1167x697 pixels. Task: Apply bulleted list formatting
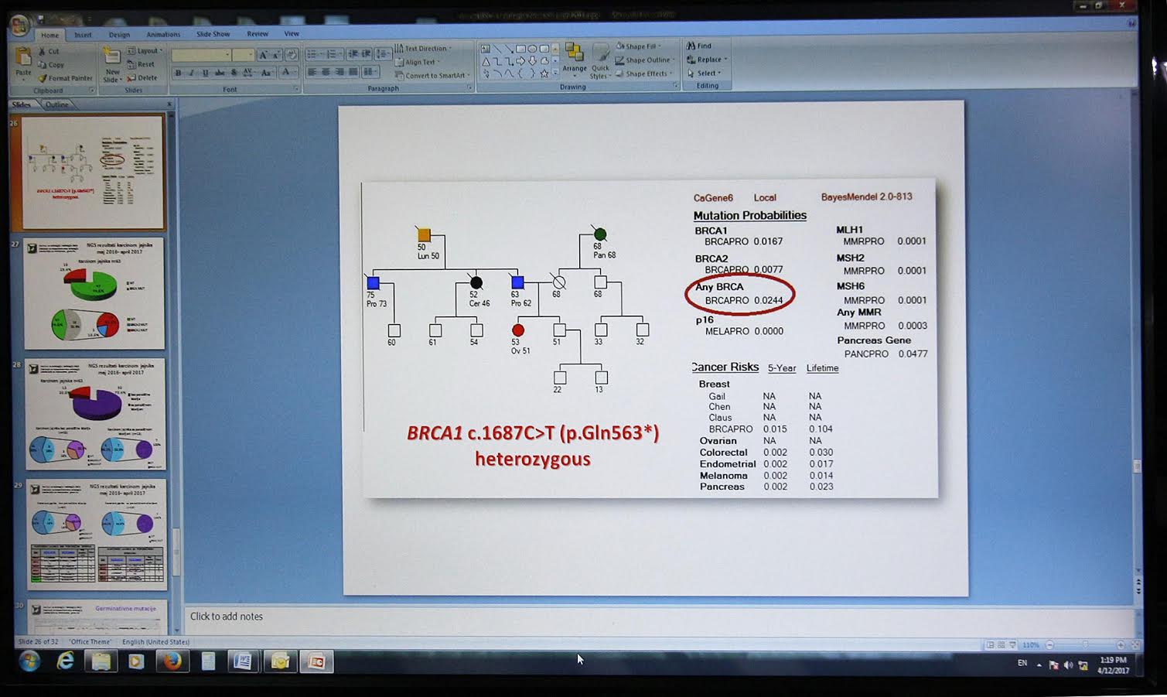click(x=313, y=54)
